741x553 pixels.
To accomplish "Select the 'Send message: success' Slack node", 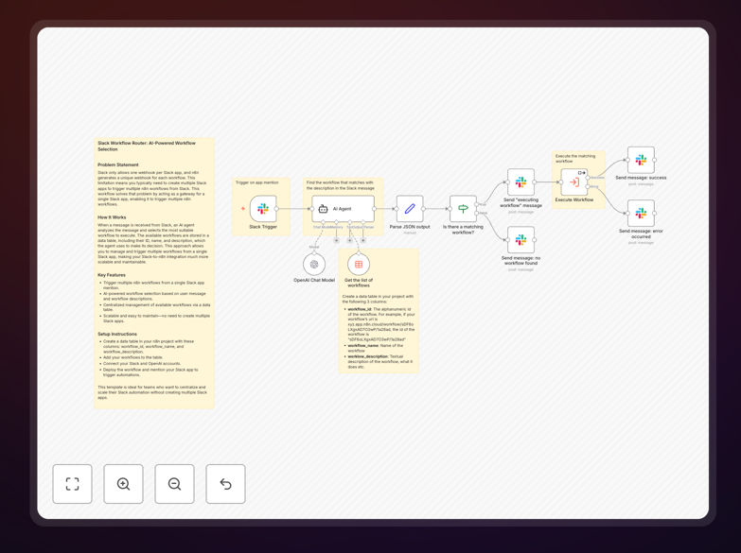I will point(641,160).
